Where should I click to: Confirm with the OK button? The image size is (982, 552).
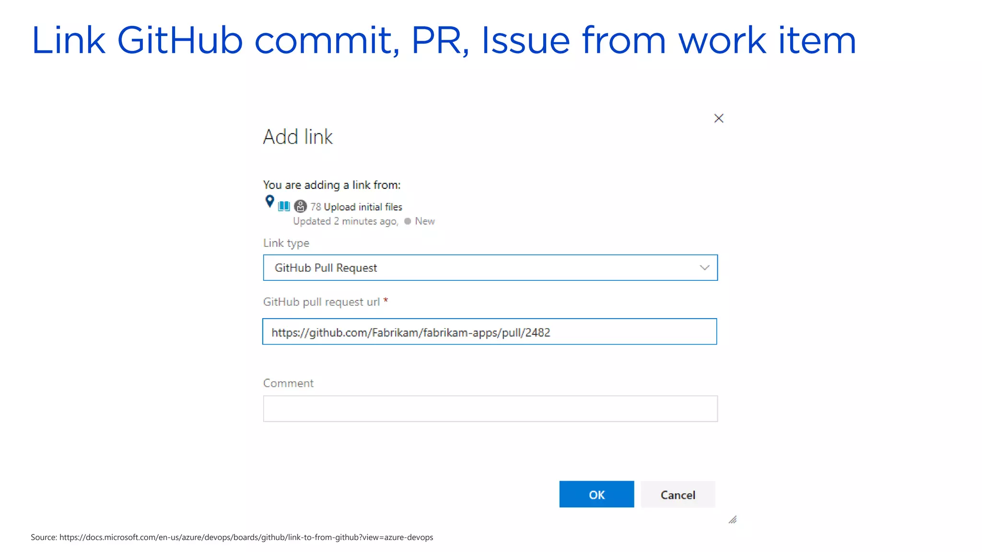(596, 494)
